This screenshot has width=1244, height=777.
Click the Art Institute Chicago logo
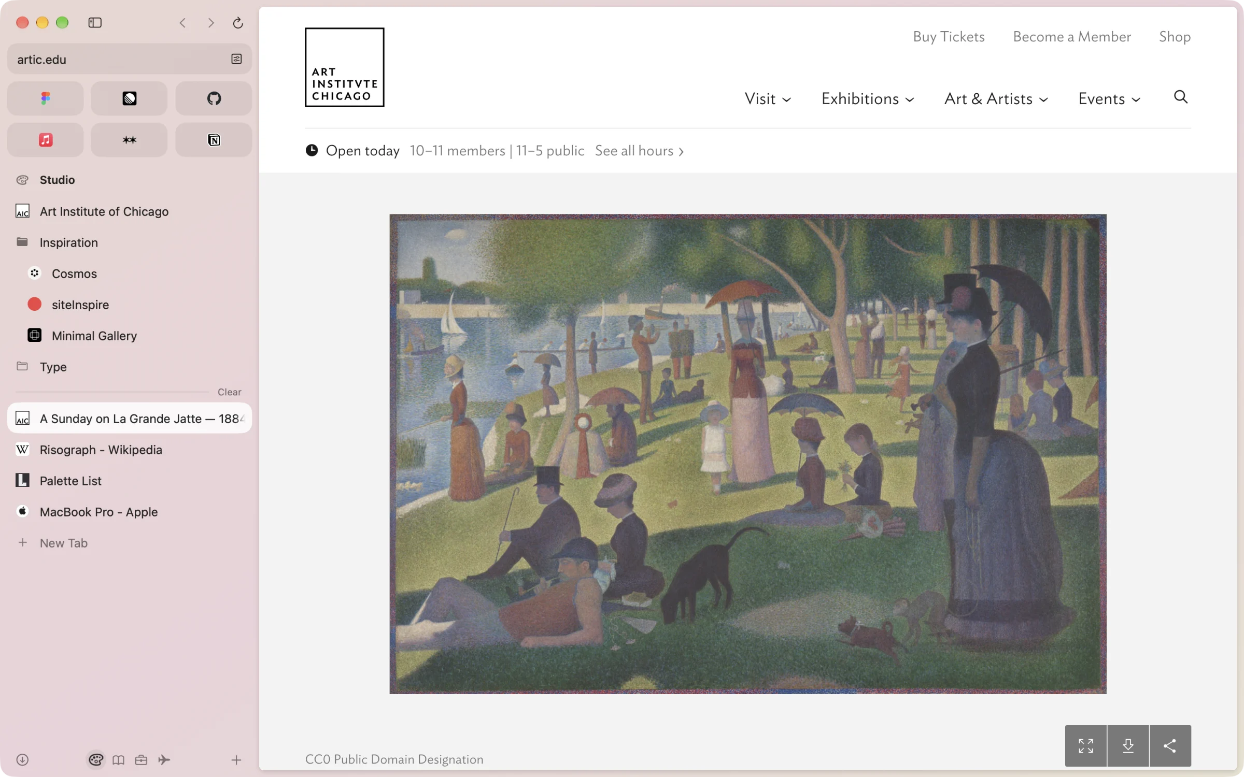point(345,67)
